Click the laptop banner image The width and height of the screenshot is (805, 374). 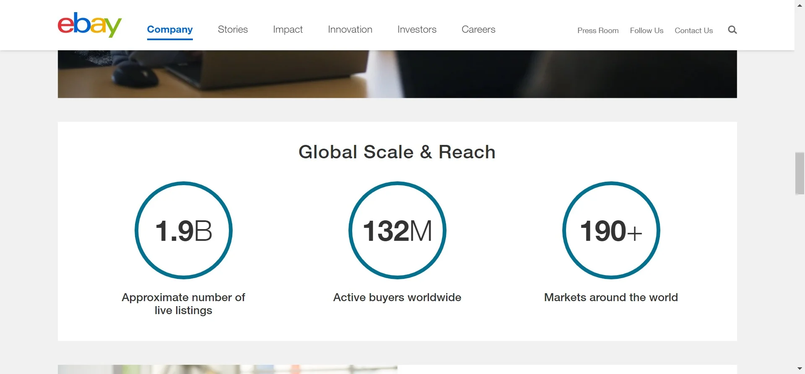(x=397, y=74)
